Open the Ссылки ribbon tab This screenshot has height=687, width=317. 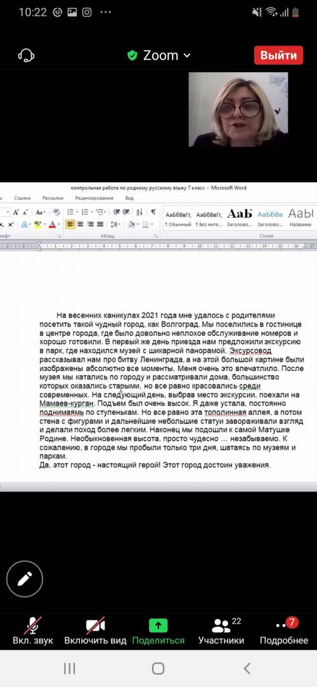(22, 198)
